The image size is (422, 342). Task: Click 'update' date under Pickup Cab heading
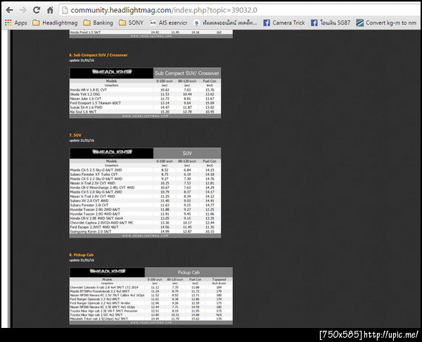click(x=82, y=260)
